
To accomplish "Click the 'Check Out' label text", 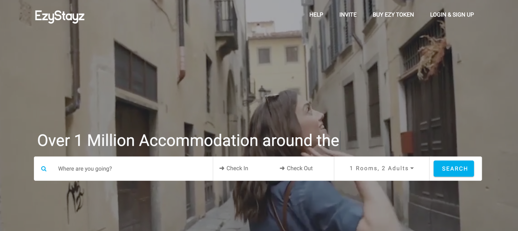I will pos(300,168).
